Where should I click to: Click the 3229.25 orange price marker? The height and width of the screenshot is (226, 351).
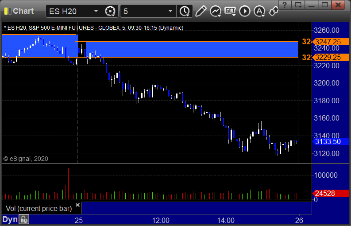click(331, 57)
